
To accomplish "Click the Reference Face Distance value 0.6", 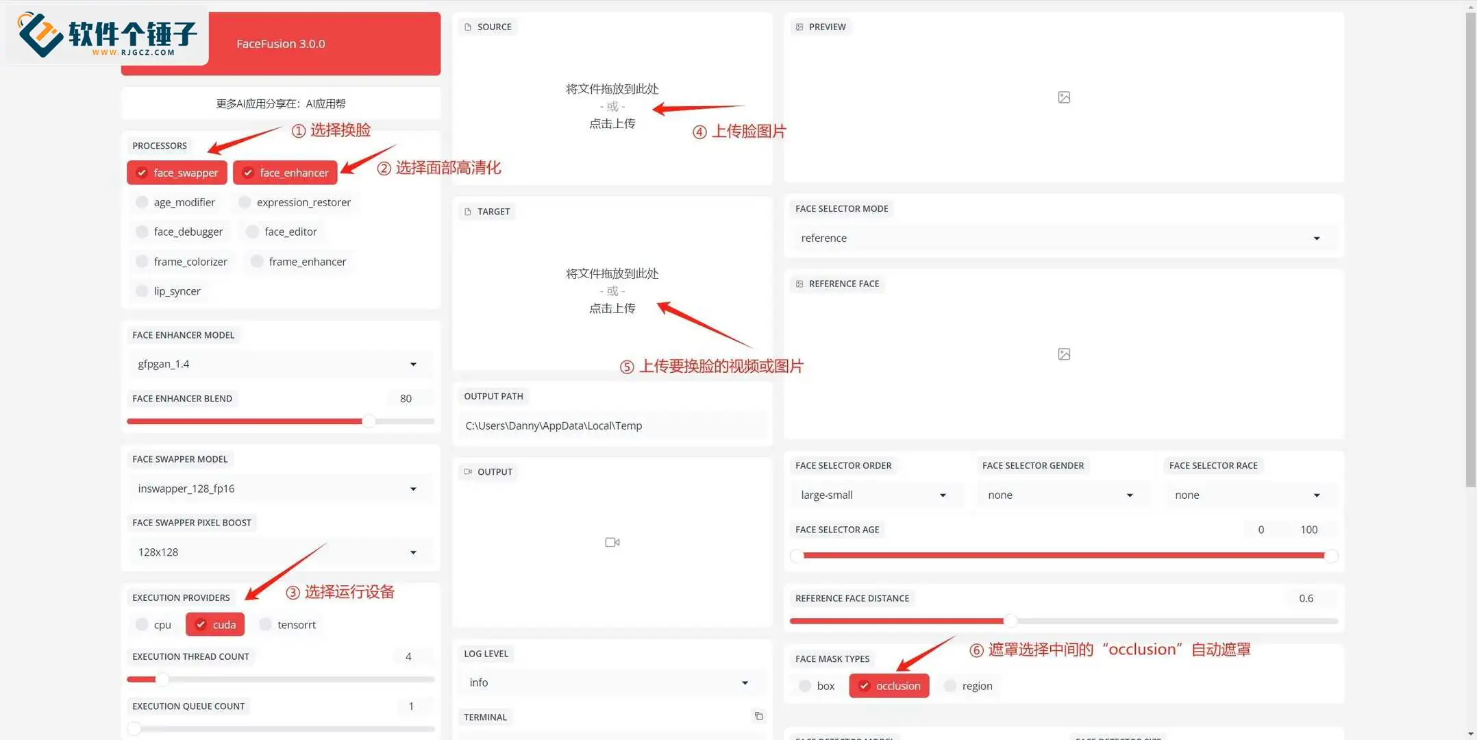I will 1310,598.
